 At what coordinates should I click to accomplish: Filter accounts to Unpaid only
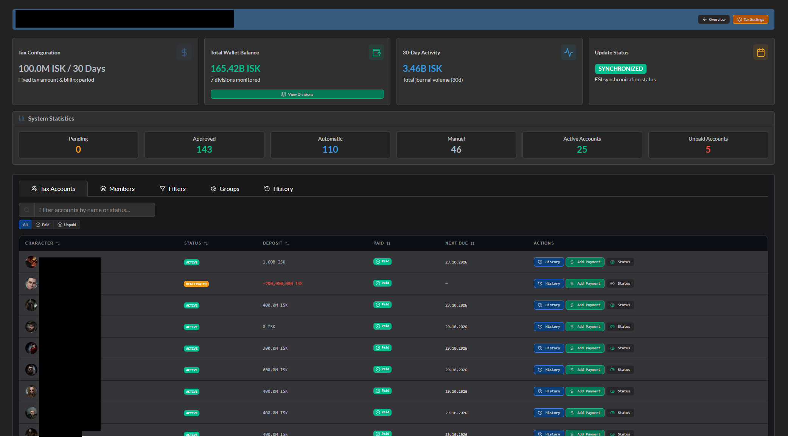click(67, 225)
